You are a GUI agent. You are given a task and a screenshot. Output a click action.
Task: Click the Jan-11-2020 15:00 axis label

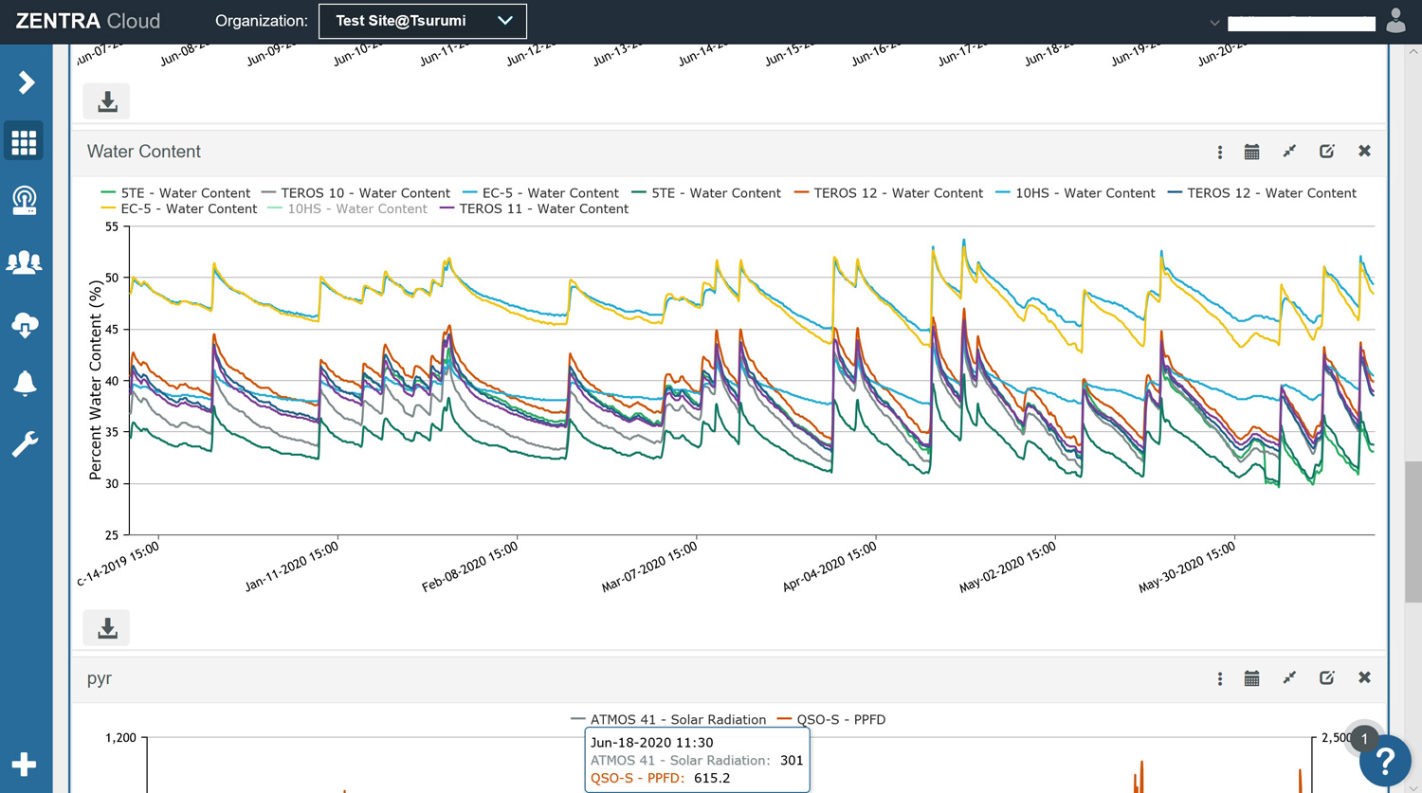pos(292,568)
